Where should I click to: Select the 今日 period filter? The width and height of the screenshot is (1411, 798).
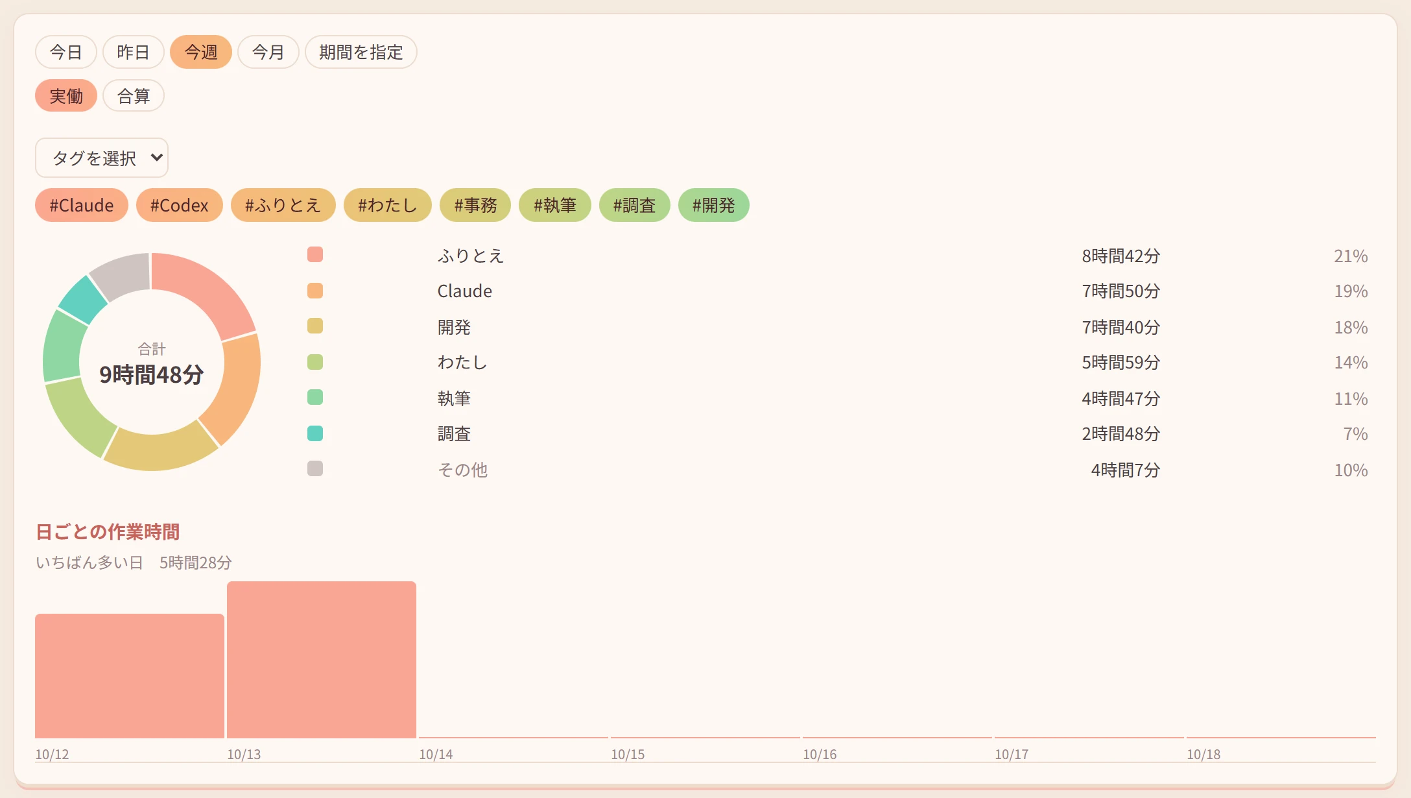point(66,52)
